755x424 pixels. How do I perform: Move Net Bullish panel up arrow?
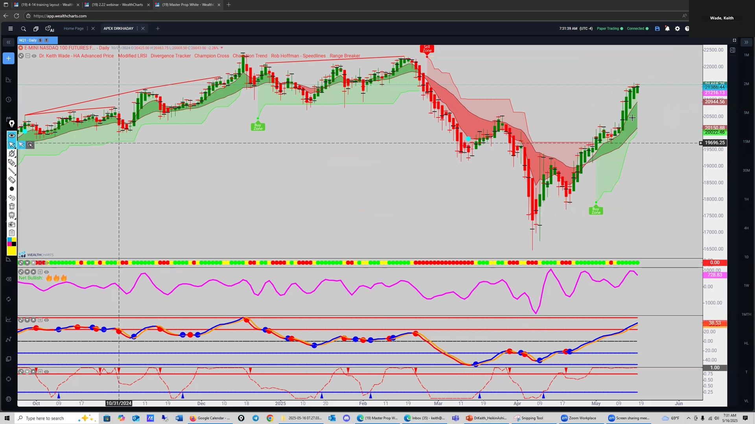[34, 272]
